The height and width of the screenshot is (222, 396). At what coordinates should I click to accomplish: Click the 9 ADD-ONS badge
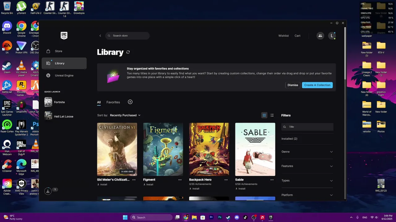[x=127, y=171]
